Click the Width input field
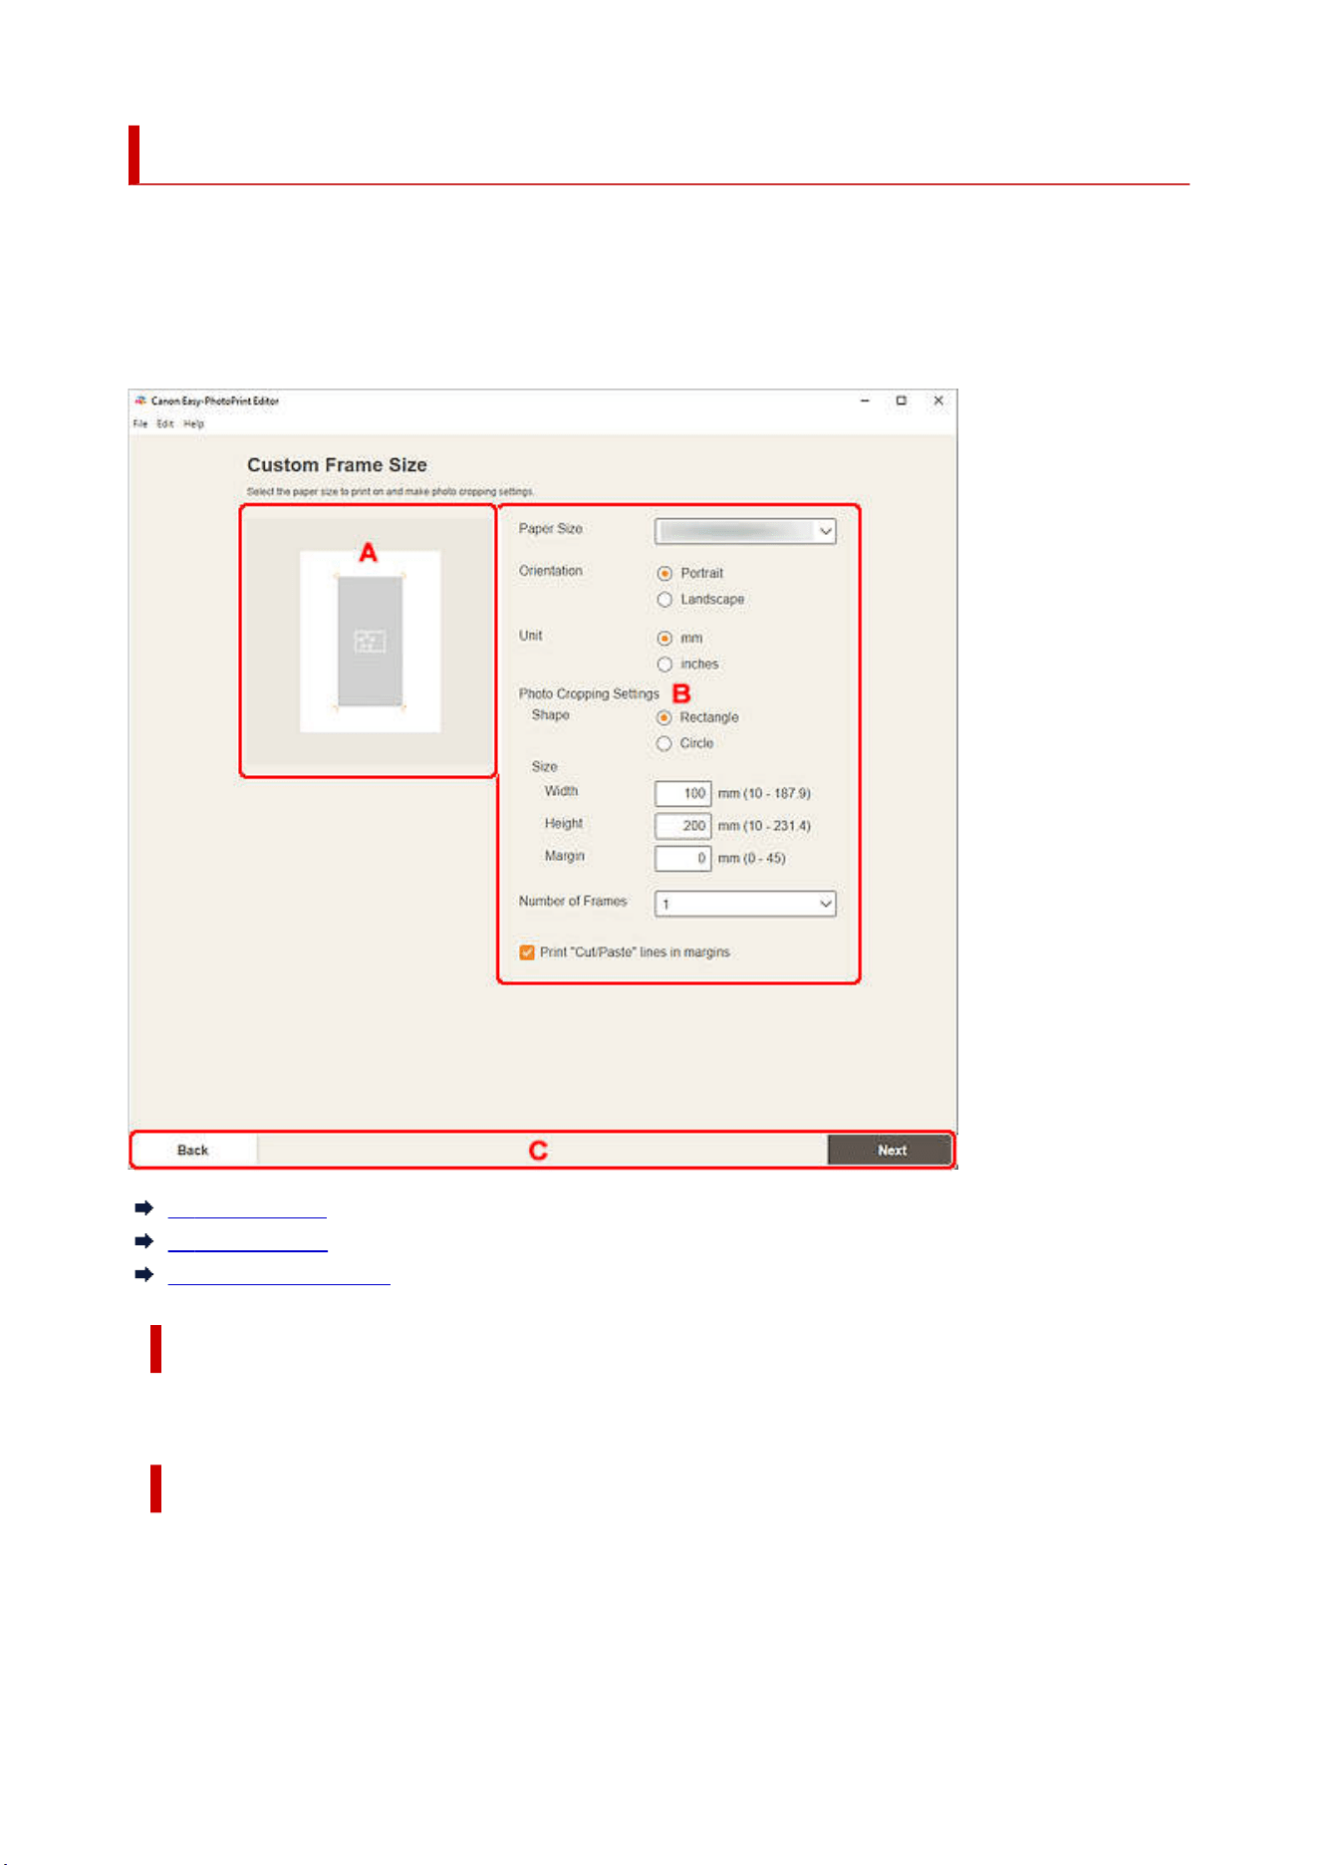This screenshot has width=1319, height=1865. tap(682, 793)
